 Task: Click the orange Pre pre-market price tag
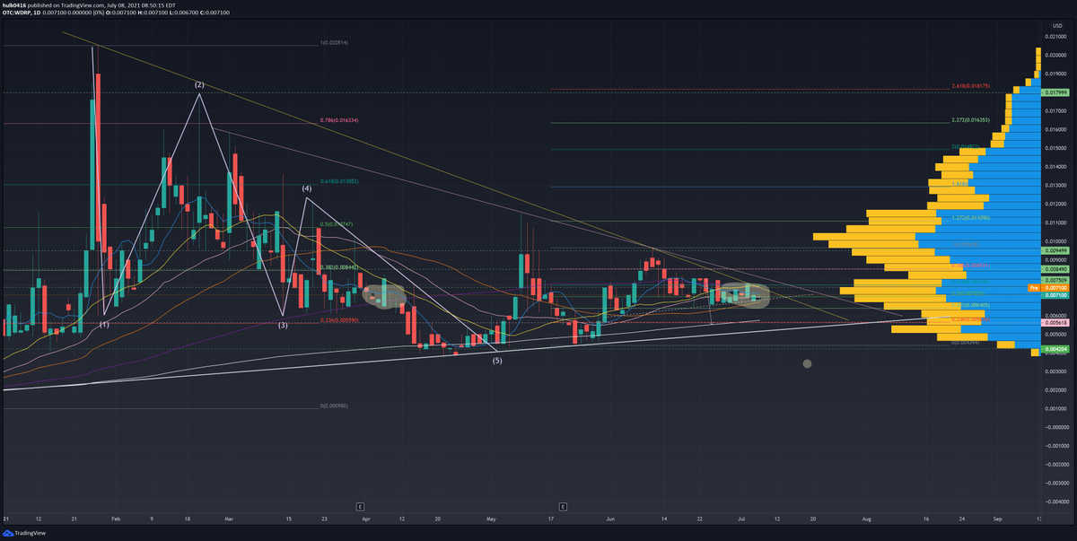(1033, 287)
